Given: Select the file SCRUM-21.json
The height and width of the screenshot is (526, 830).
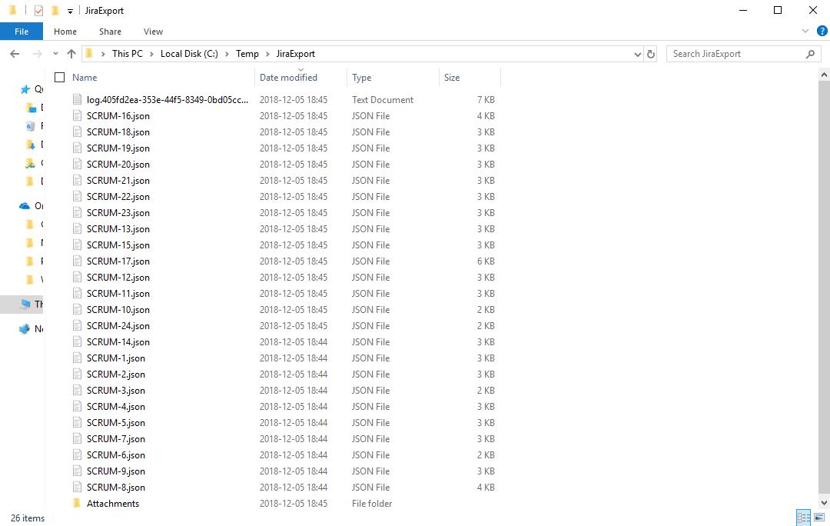Looking at the screenshot, I should [118, 181].
